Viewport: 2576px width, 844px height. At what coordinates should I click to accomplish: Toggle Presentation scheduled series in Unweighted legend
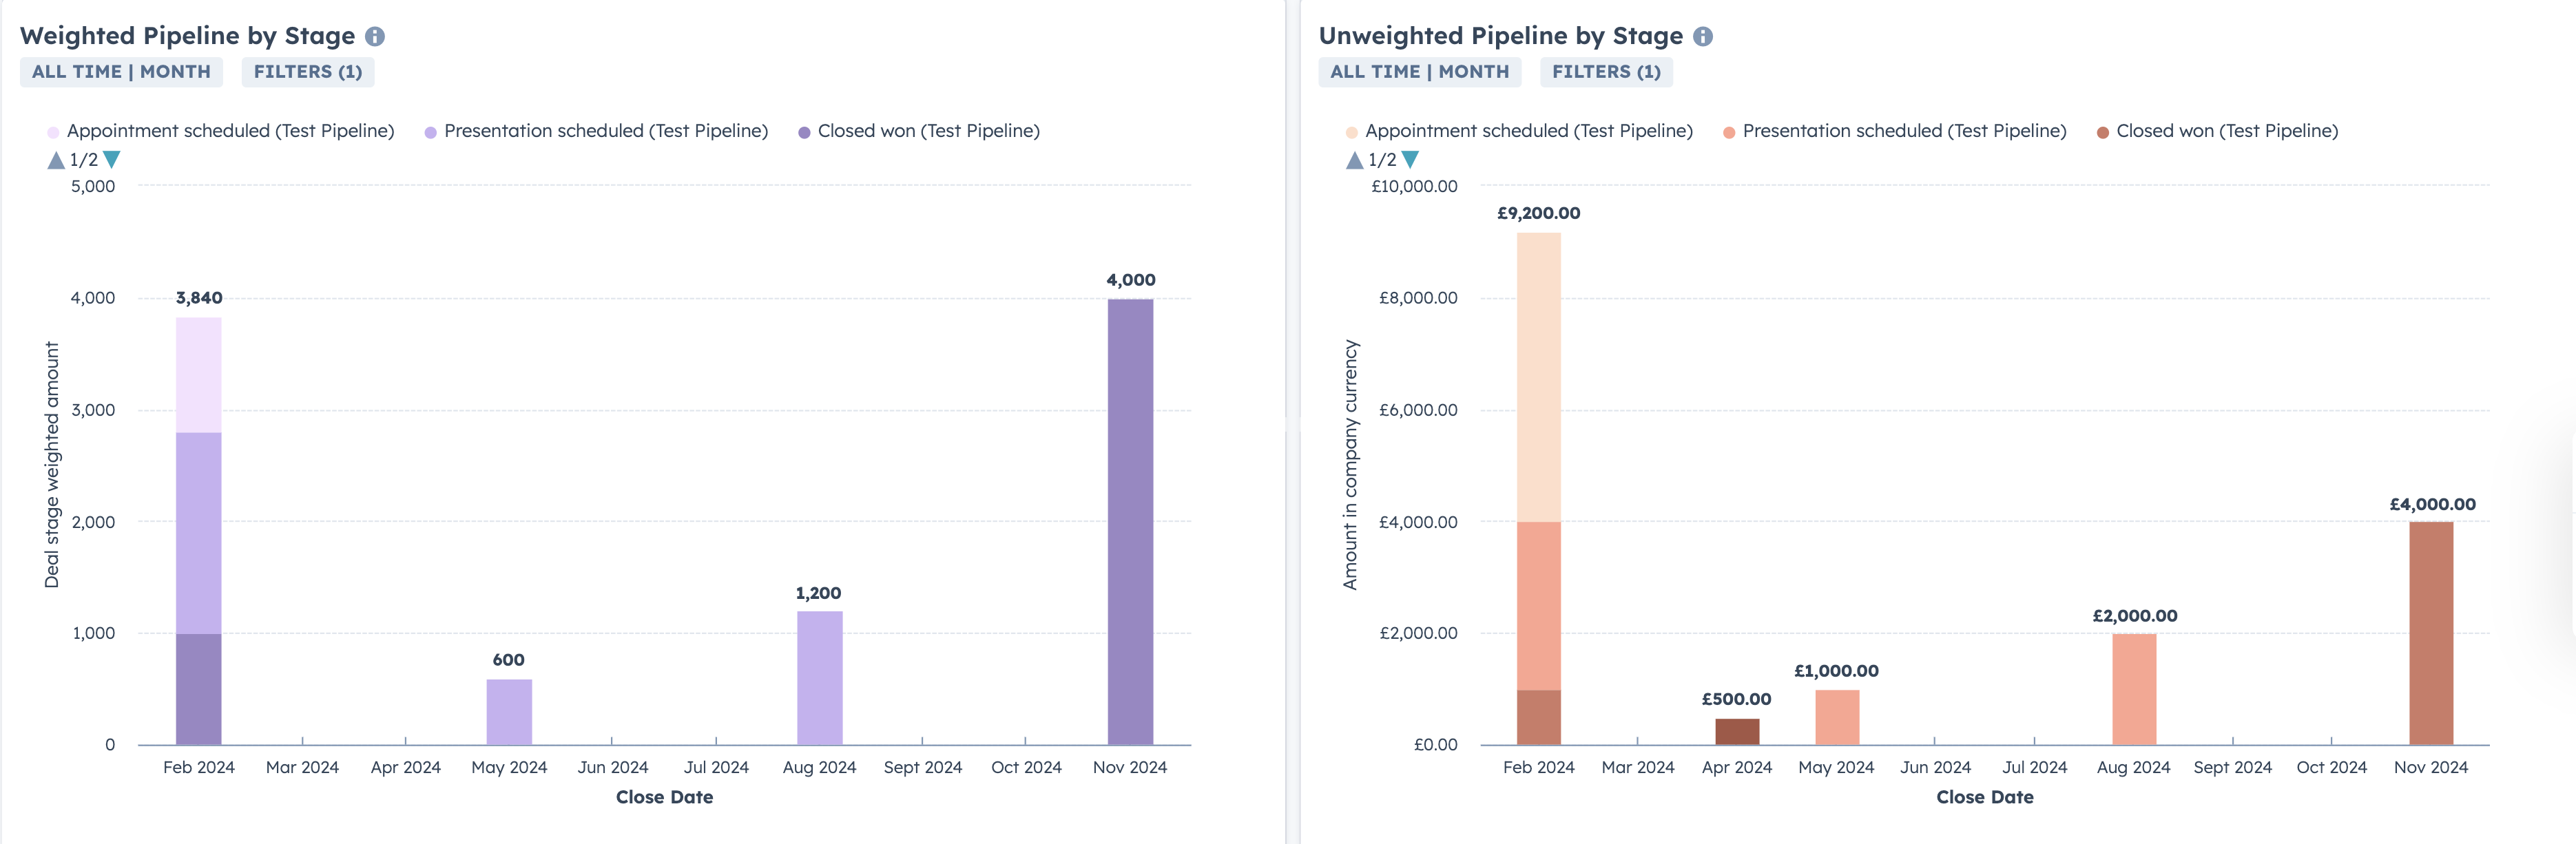click(x=1903, y=131)
